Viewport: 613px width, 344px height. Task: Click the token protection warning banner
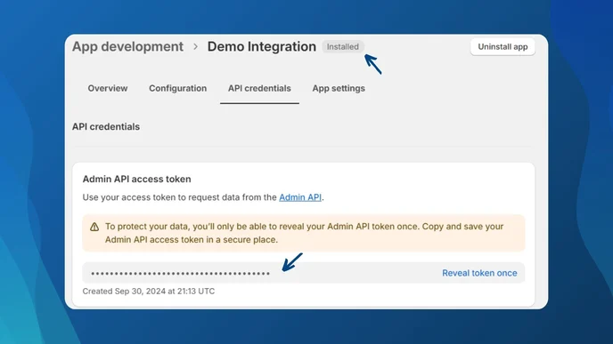click(x=303, y=233)
